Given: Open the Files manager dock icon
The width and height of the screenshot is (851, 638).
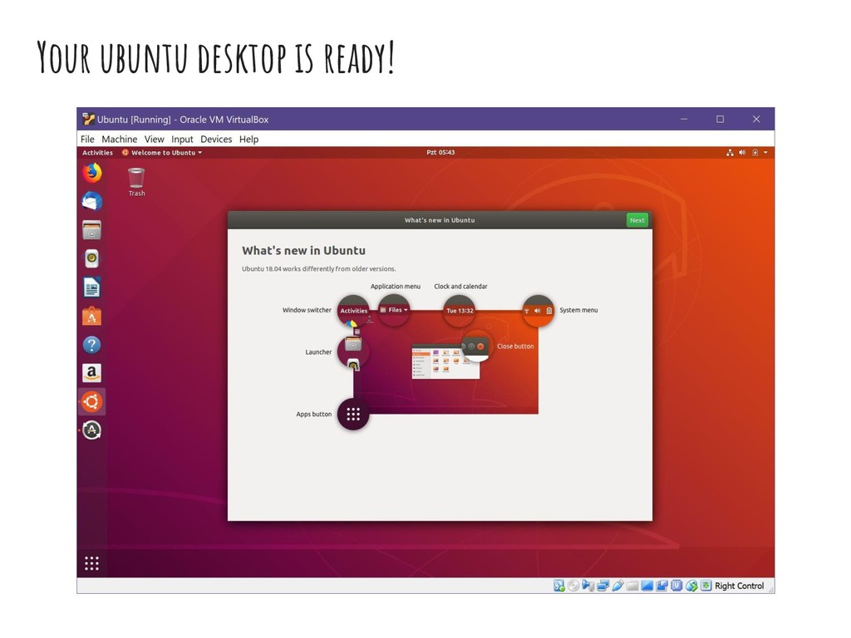Looking at the screenshot, I should click(91, 230).
